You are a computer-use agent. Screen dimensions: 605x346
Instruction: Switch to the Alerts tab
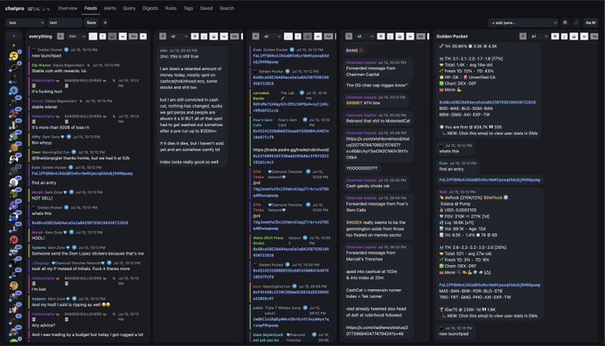coord(110,8)
